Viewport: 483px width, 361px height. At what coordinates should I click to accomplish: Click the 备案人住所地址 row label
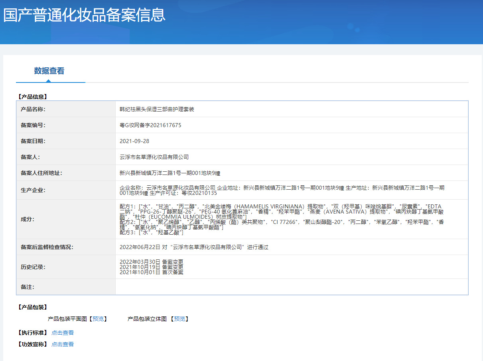[x=41, y=173]
